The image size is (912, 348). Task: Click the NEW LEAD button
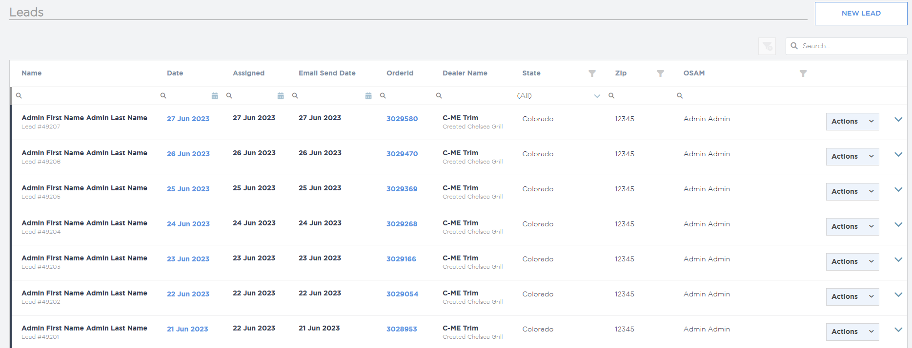click(861, 14)
